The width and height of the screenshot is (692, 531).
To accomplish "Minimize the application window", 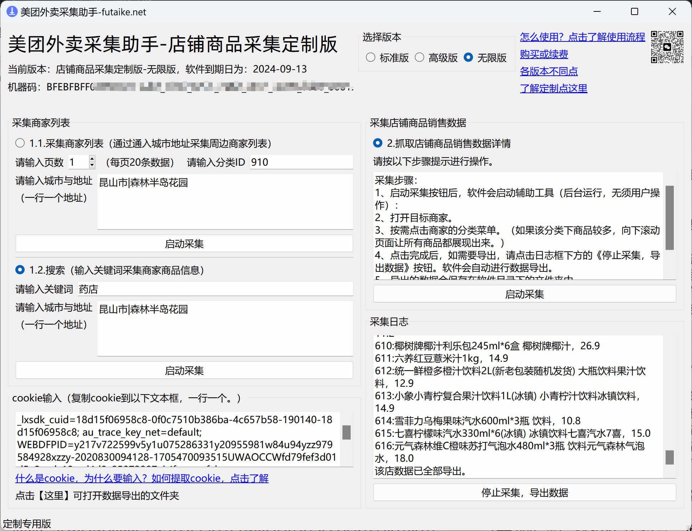I will pos(597,12).
